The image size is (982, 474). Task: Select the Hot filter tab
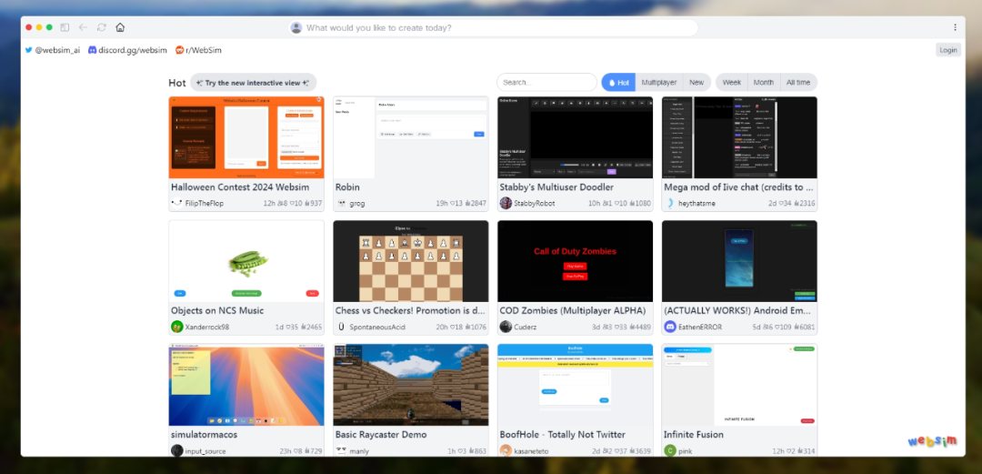619,82
